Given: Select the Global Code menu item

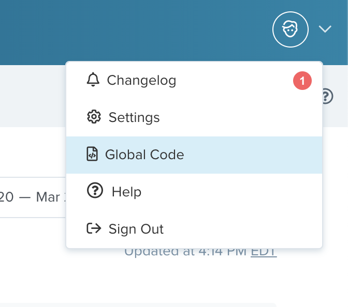Looking at the screenshot, I should 144,155.
